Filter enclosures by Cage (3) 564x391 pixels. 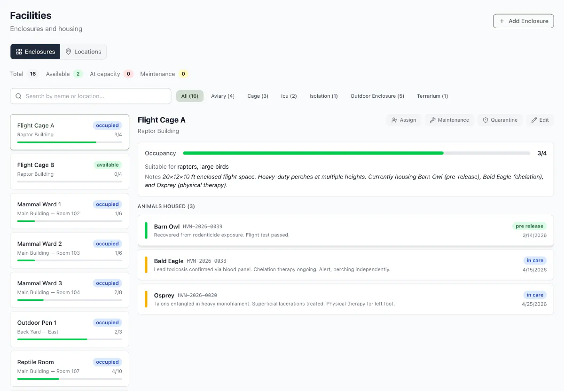pos(258,96)
